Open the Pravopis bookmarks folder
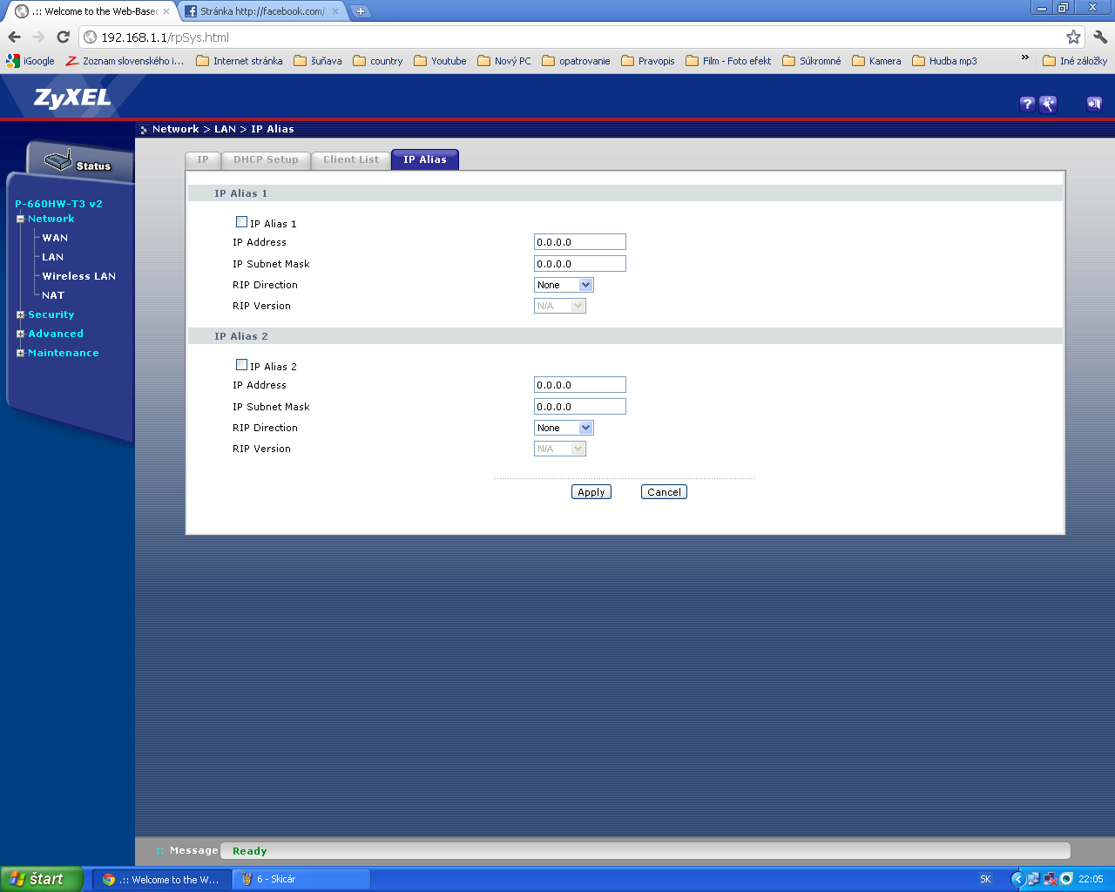 pos(648,61)
